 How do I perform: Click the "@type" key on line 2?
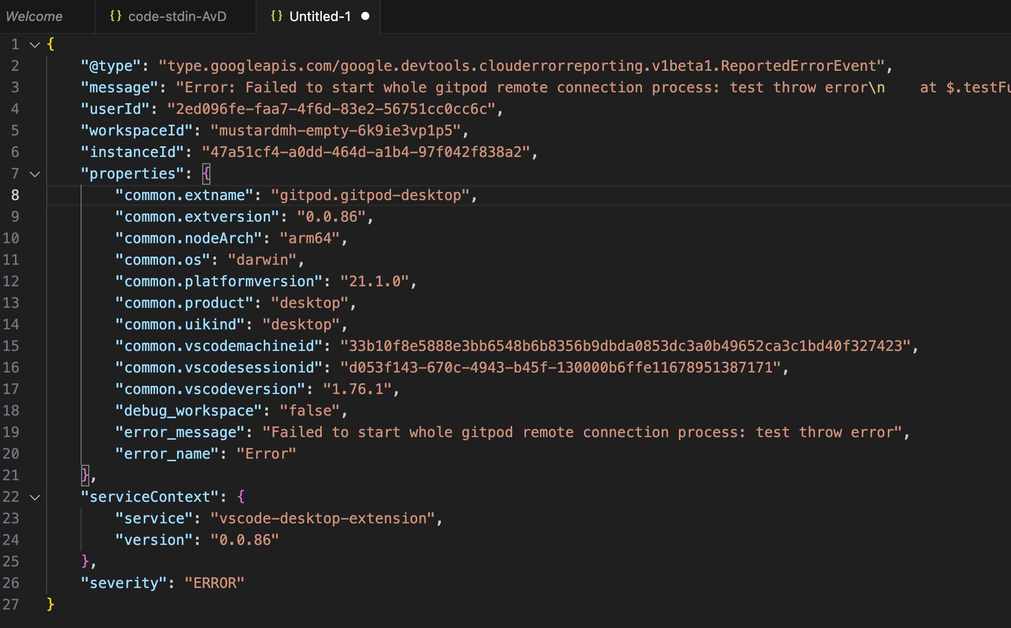110,66
